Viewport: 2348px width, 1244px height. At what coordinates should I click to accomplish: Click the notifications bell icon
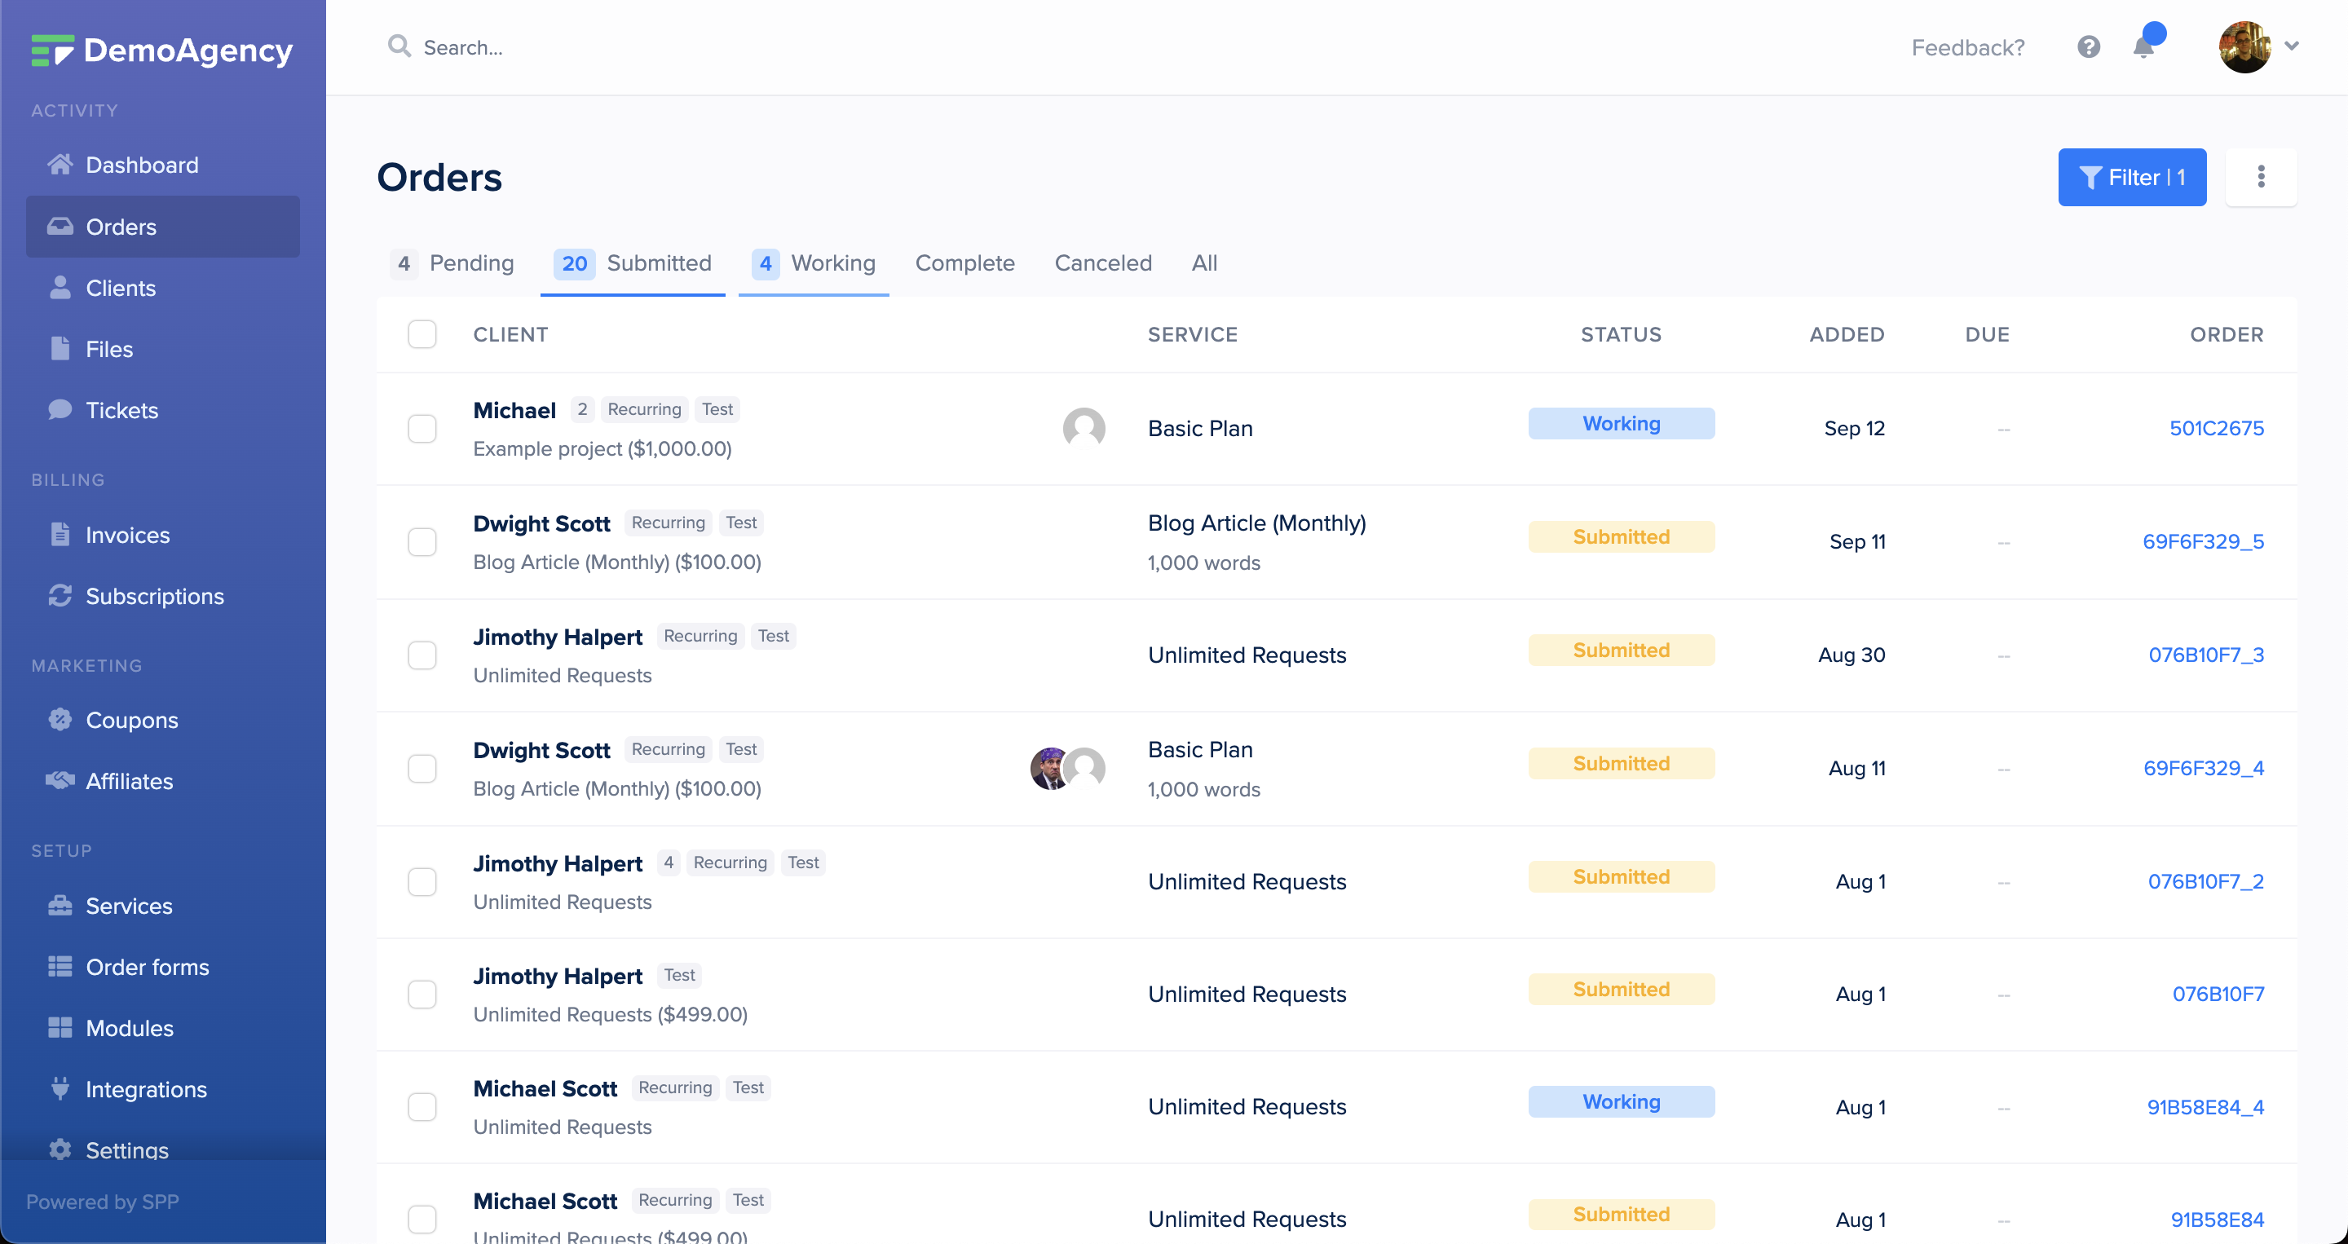pos(2143,46)
